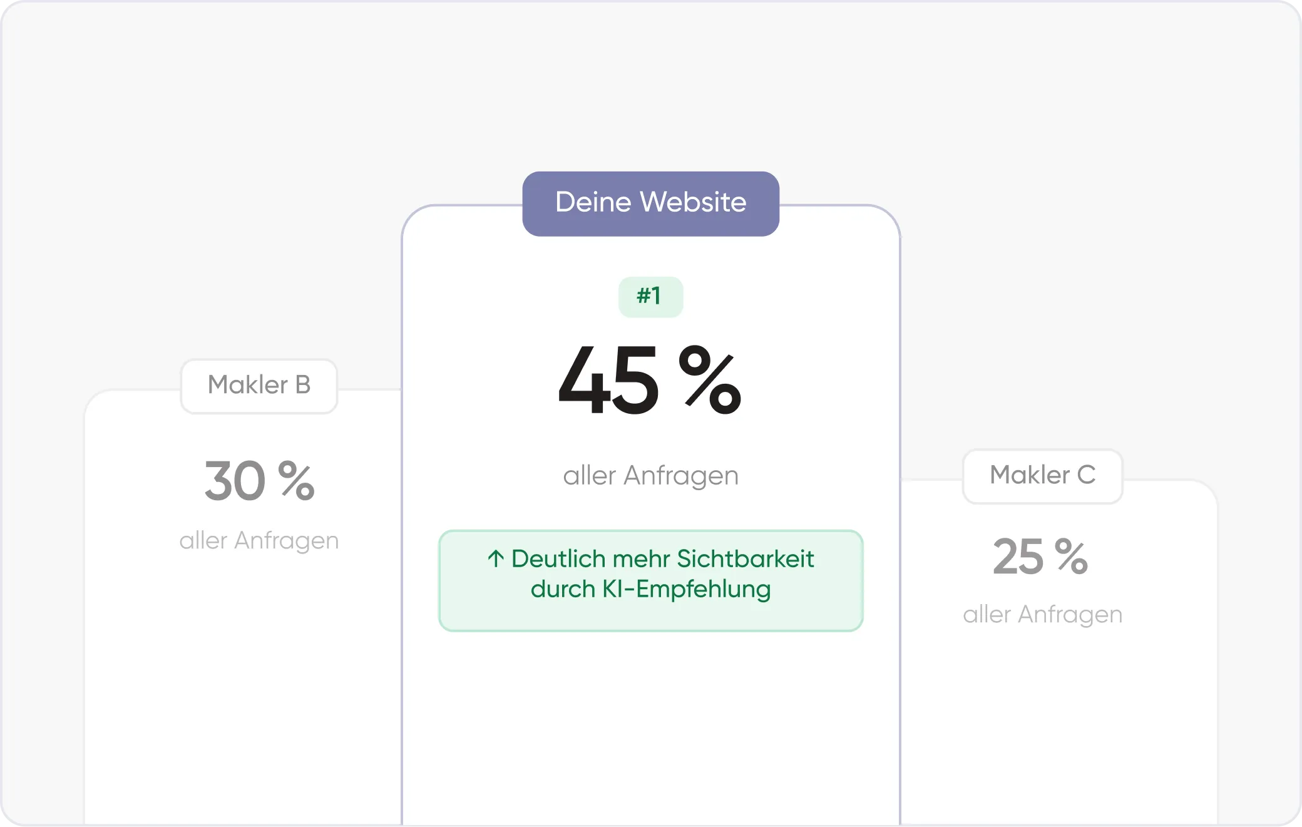Screen dimensions: 1302x827
Task: Select the #1 rank badge
Action: (650, 297)
